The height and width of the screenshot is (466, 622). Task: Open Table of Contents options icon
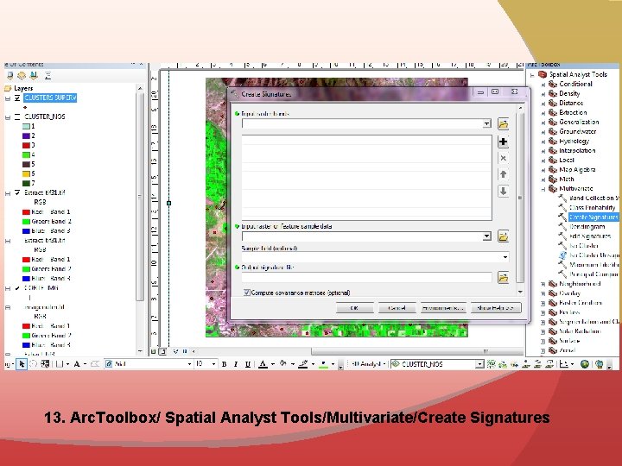click(48, 75)
